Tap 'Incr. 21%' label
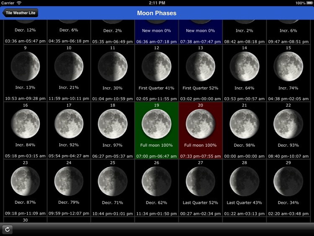The width and height of the screenshot is (314, 236). pos(69,88)
